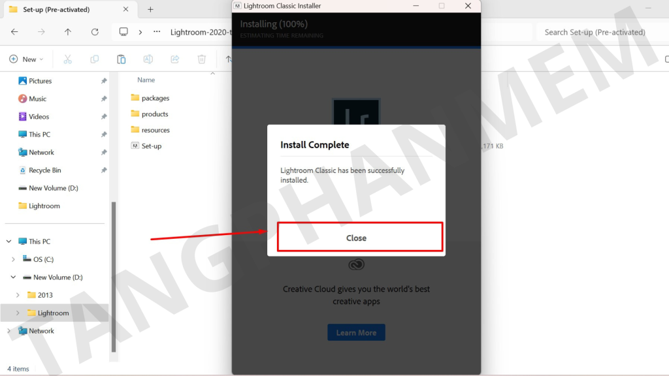Viewport: 669px width, 376px height.
Task: Click the Paste icon in Explorer toolbar
Action: 121,59
